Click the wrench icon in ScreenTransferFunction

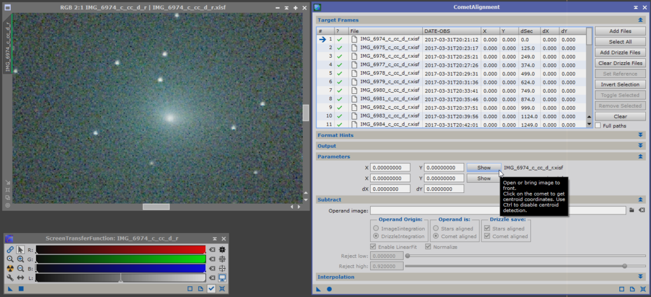point(10,278)
